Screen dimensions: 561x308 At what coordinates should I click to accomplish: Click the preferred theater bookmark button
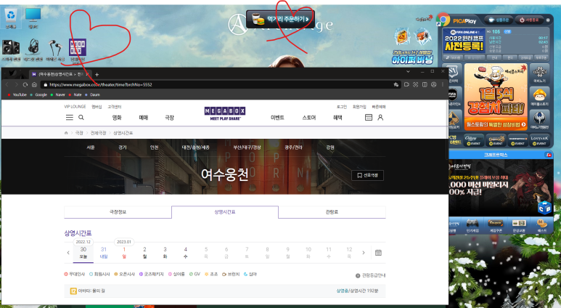tap(368, 175)
